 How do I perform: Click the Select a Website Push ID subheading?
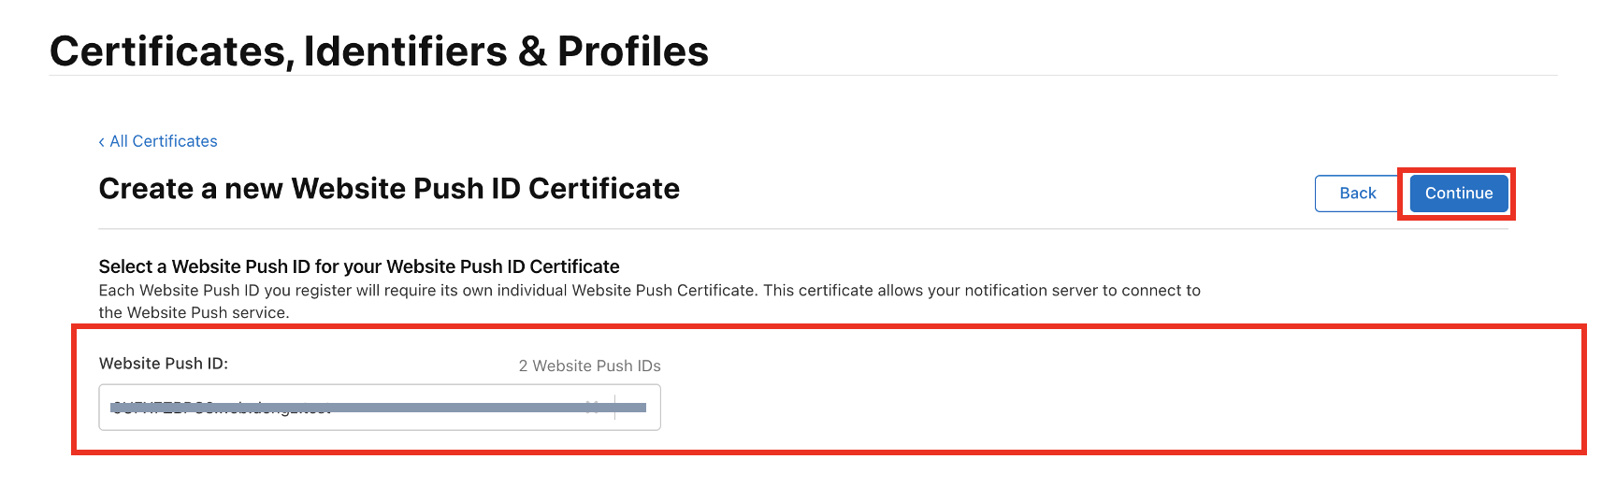[x=359, y=266]
